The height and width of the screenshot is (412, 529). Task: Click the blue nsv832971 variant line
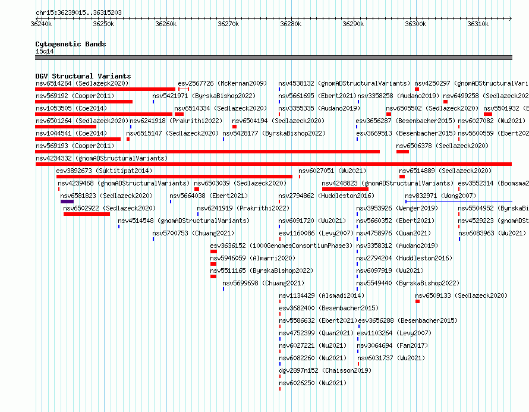click(459, 202)
